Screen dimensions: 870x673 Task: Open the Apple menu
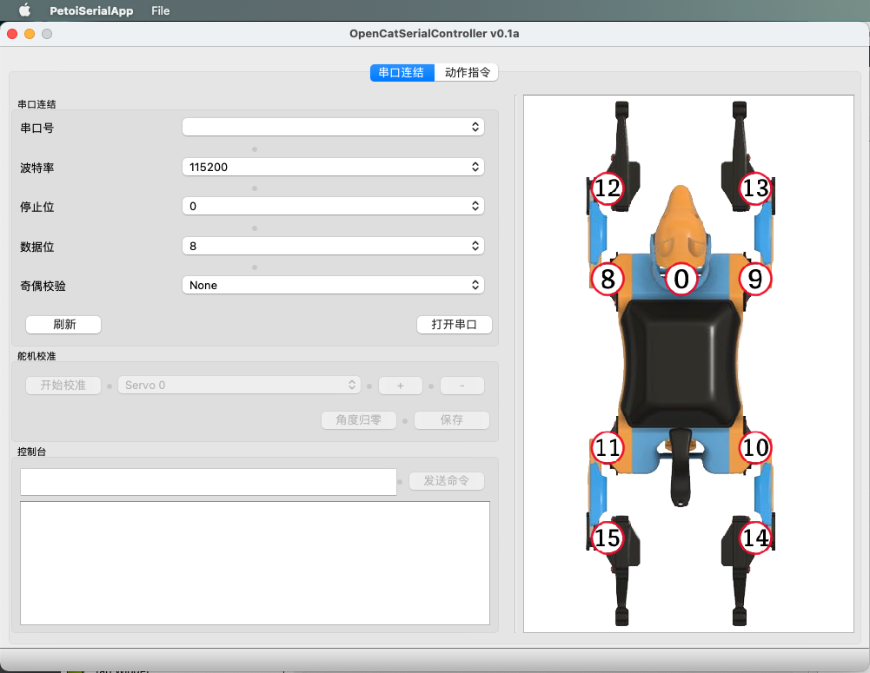click(25, 10)
